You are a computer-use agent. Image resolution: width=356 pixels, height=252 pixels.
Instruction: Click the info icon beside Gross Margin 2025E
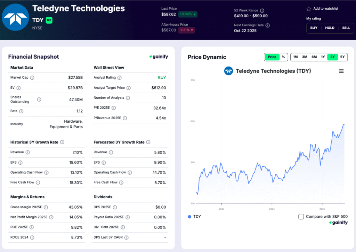(46, 207)
